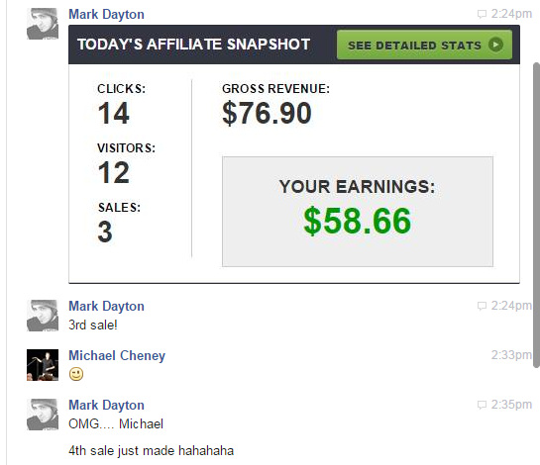Click the 2:35pm timestamp

[x=511, y=405]
